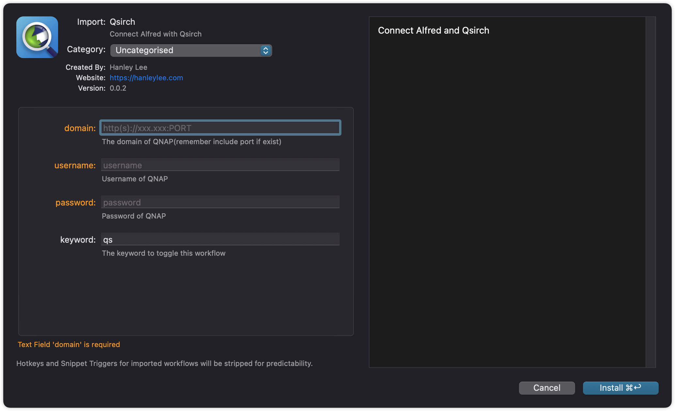Click the Connect Alfred and Qsirch description text
Image resolution: width=675 pixels, height=411 pixels.
[433, 31]
